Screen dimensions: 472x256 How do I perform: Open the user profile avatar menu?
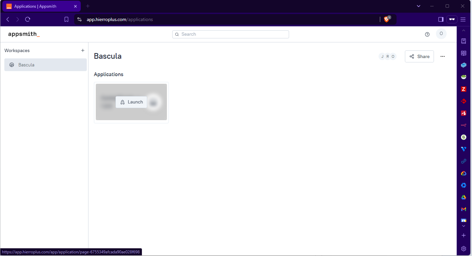[441, 34]
